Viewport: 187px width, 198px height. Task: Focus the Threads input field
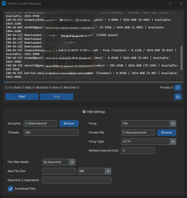pos(51,132)
